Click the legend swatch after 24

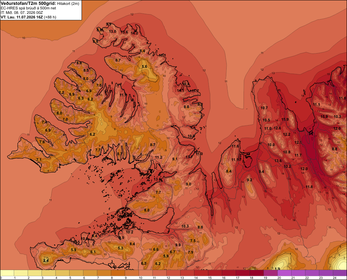pos(340,273)
